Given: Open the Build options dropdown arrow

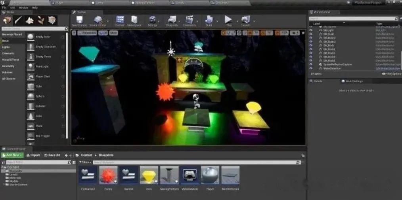Looking at the screenshot, I should click(217, 21).
